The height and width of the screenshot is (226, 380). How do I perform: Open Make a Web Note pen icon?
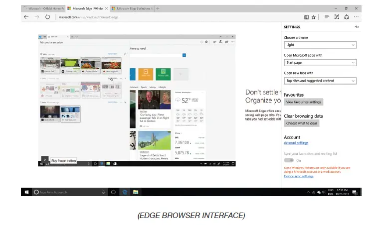[337, 17]
